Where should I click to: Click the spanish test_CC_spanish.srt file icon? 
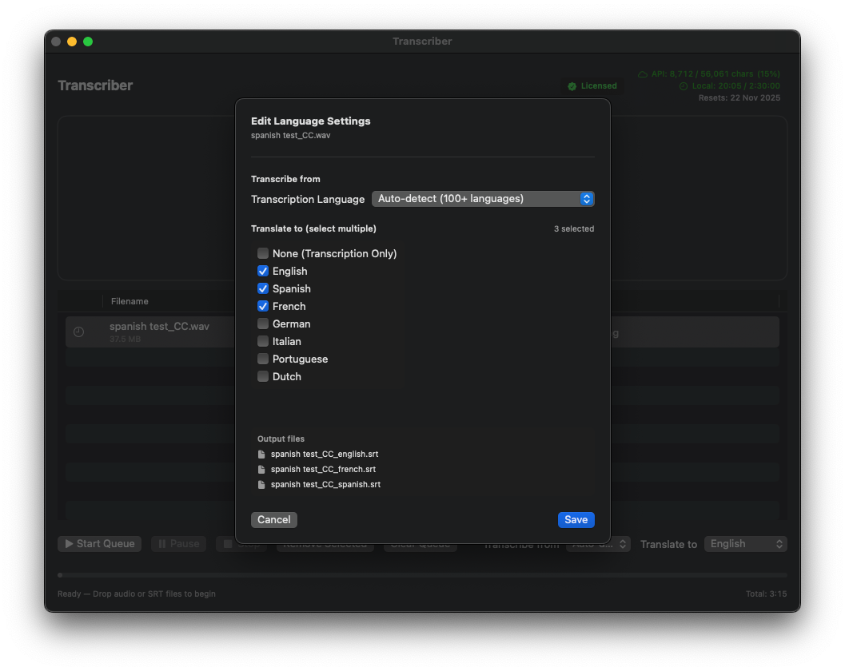point(261,485)
